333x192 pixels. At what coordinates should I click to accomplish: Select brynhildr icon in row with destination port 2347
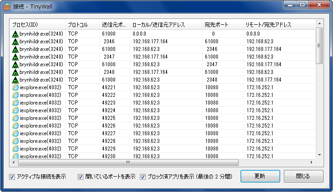tap(15, 64)
